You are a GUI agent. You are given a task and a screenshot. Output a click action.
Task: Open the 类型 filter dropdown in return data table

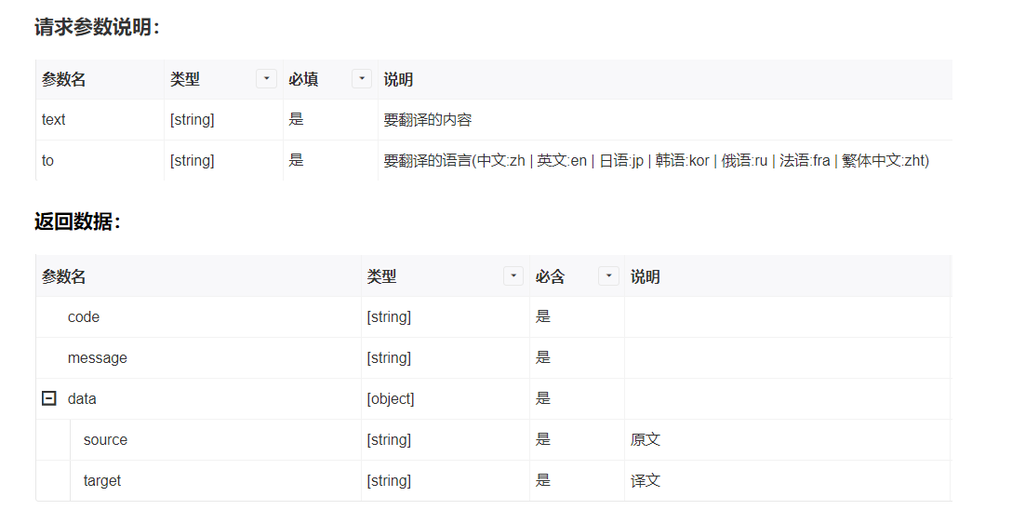[513, 276]
